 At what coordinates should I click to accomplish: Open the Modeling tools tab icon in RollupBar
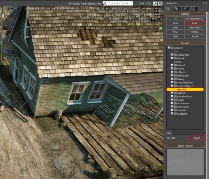(x=185, y=9)
